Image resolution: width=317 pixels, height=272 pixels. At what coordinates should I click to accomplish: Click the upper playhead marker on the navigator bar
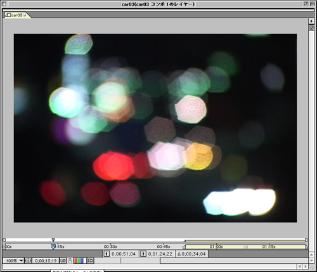53,240
